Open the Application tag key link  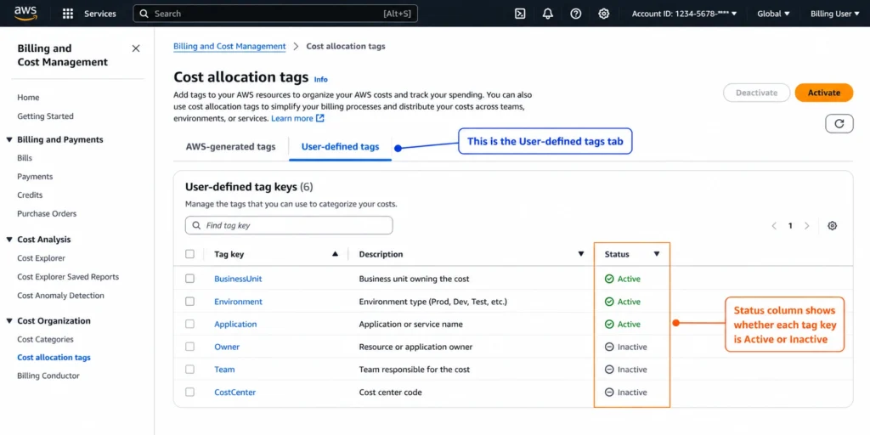(x=236, y=324)
